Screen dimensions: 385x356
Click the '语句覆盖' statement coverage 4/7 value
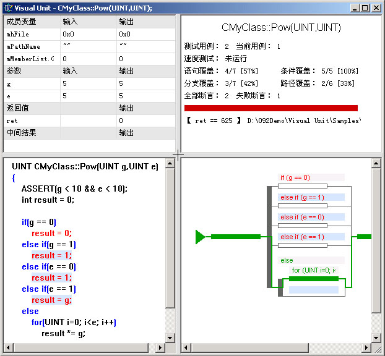[241, 71]
